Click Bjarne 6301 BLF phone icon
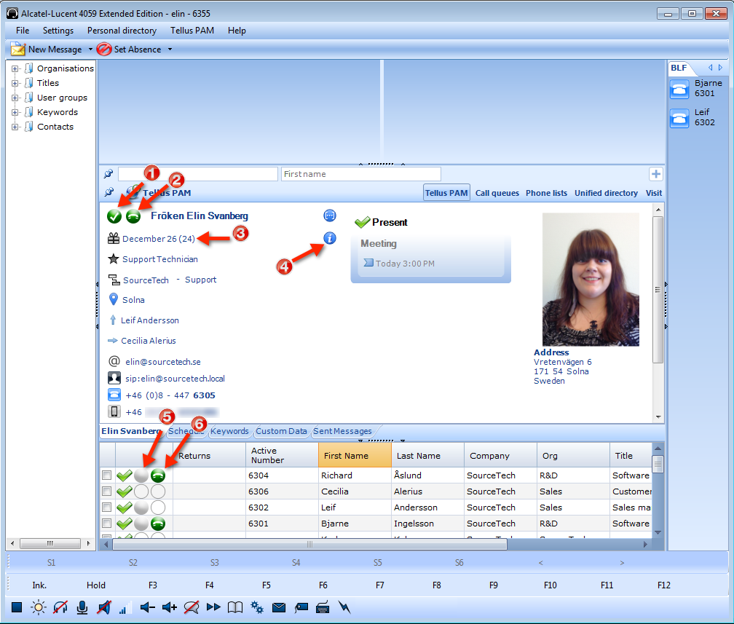The width and height of the screenshot is (734, 624). pos(679,89)
